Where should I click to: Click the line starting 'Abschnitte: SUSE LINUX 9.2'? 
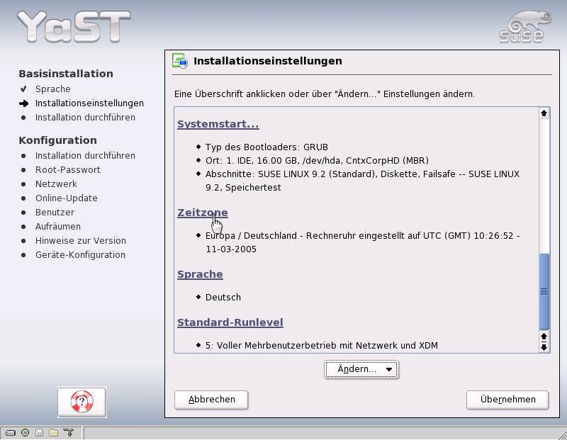pos(362,181)
